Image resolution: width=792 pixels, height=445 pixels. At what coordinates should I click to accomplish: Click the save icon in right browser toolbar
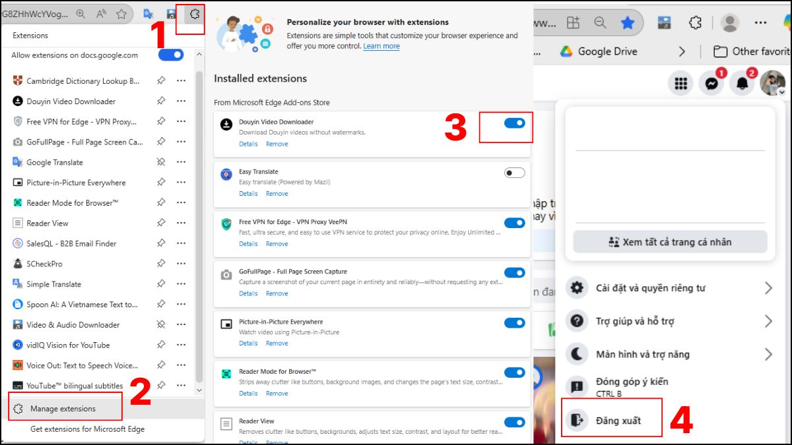coord(664,22)
